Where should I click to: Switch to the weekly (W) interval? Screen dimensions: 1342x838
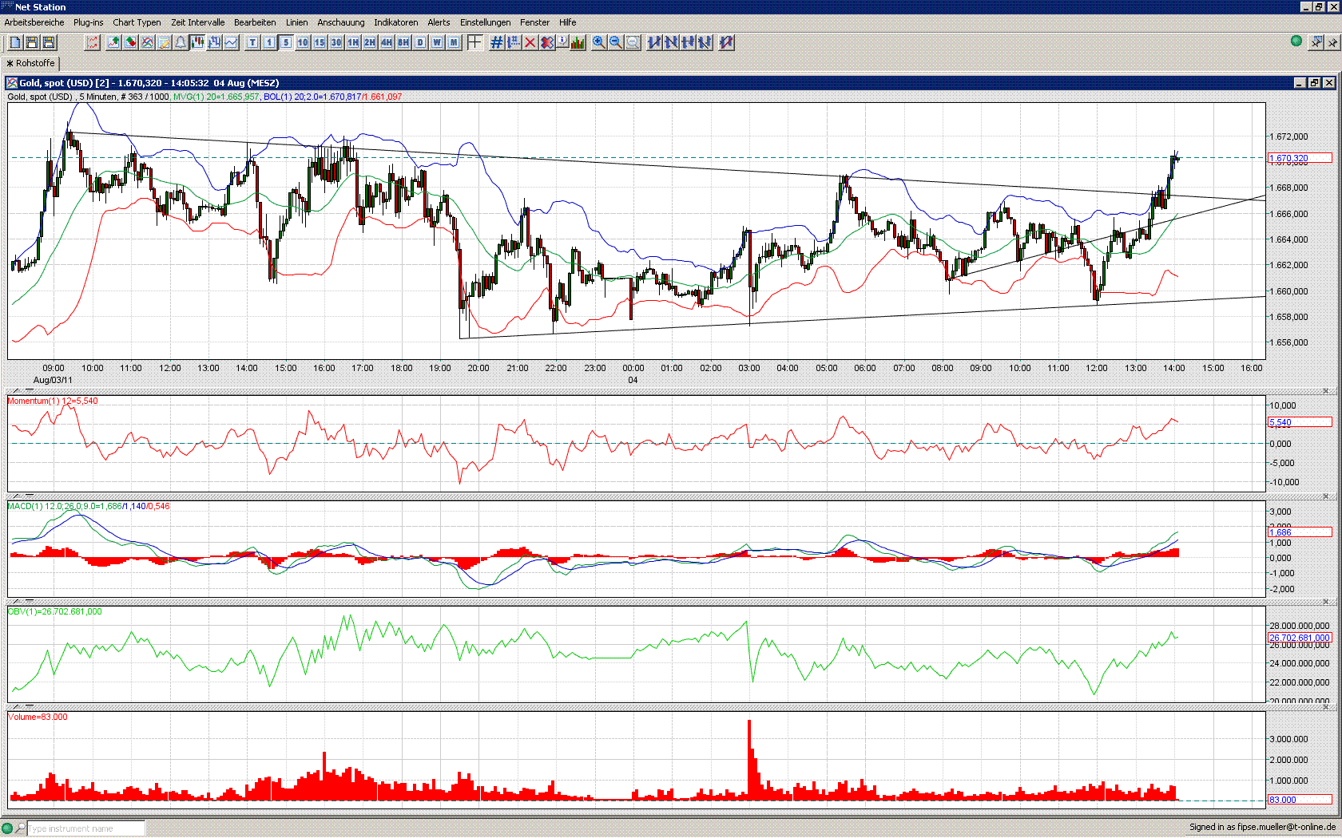coord(437,42)
